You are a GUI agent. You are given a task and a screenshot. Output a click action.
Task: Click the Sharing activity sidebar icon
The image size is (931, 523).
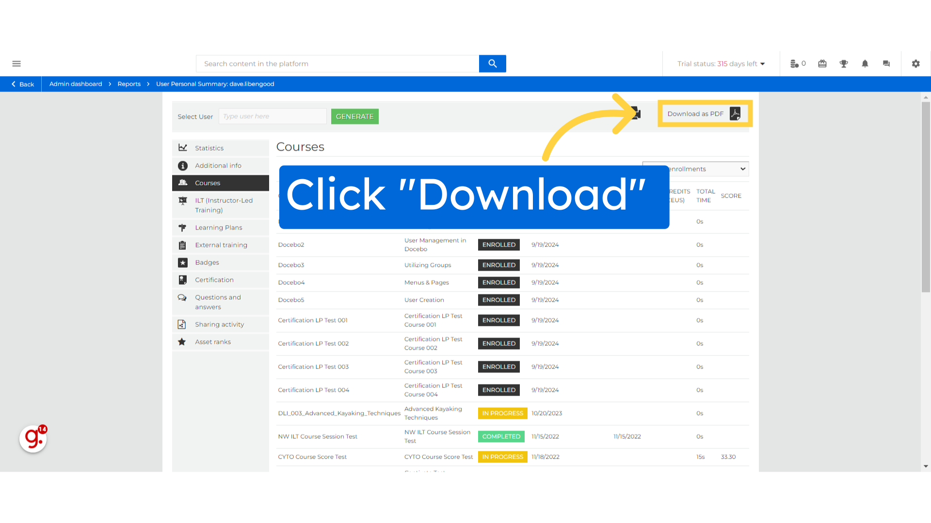click(182, 324)
